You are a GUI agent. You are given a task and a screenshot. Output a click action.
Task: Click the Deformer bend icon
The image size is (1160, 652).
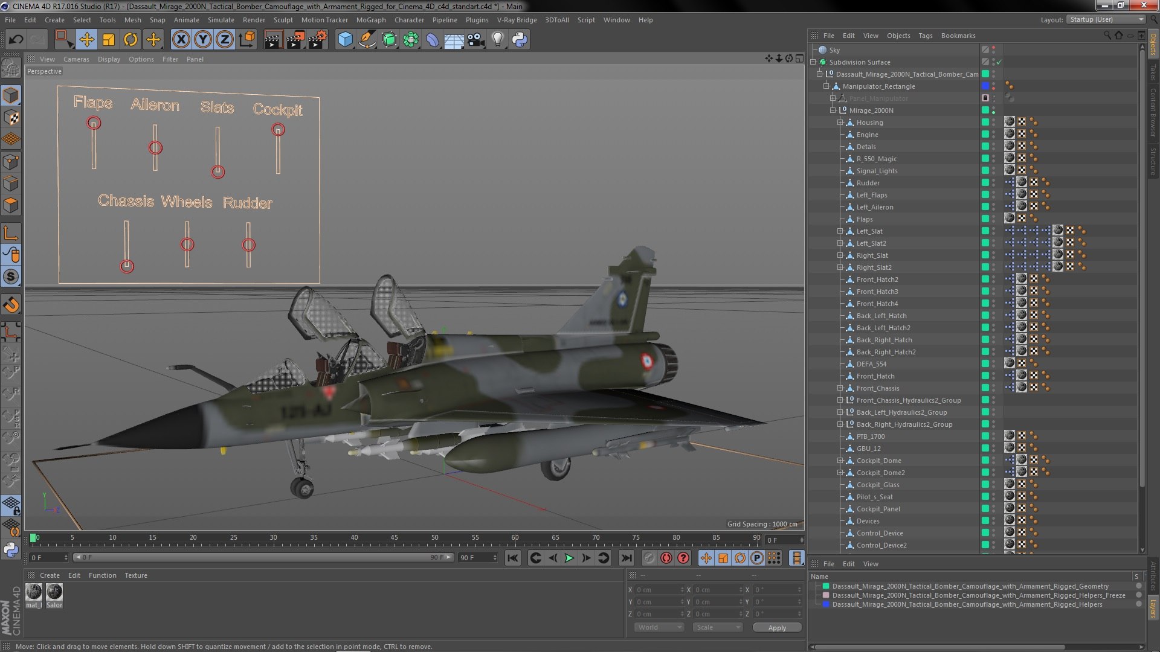point(433,40)
